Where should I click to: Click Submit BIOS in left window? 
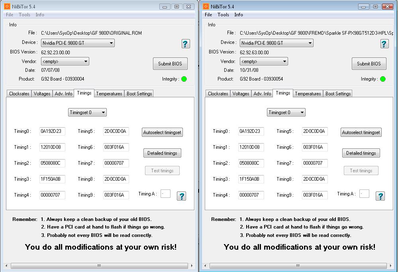coord(170,63)
